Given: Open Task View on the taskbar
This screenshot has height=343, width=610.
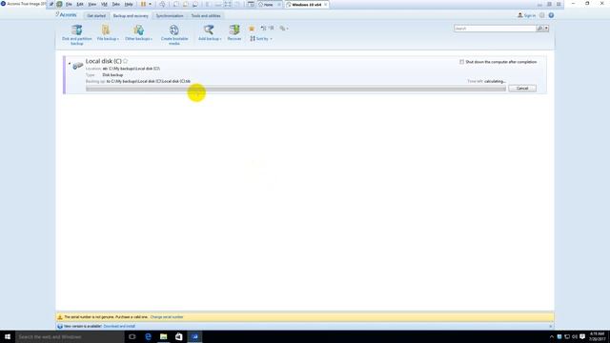Looking at the screenshot, I should point(132,336).
